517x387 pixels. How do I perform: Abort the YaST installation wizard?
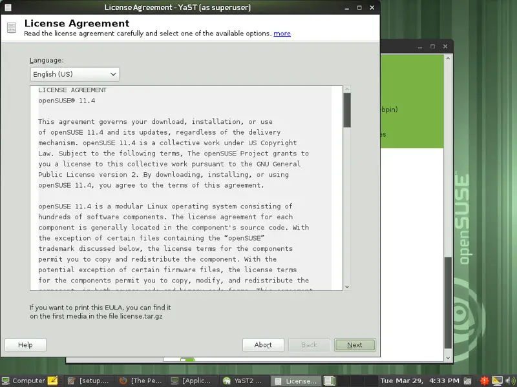pyautogui.click(x=263, y=345)
